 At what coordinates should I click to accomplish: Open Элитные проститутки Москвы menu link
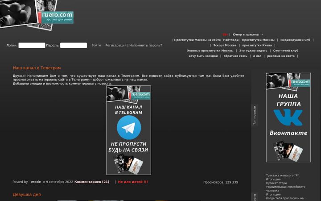point(210,50)
